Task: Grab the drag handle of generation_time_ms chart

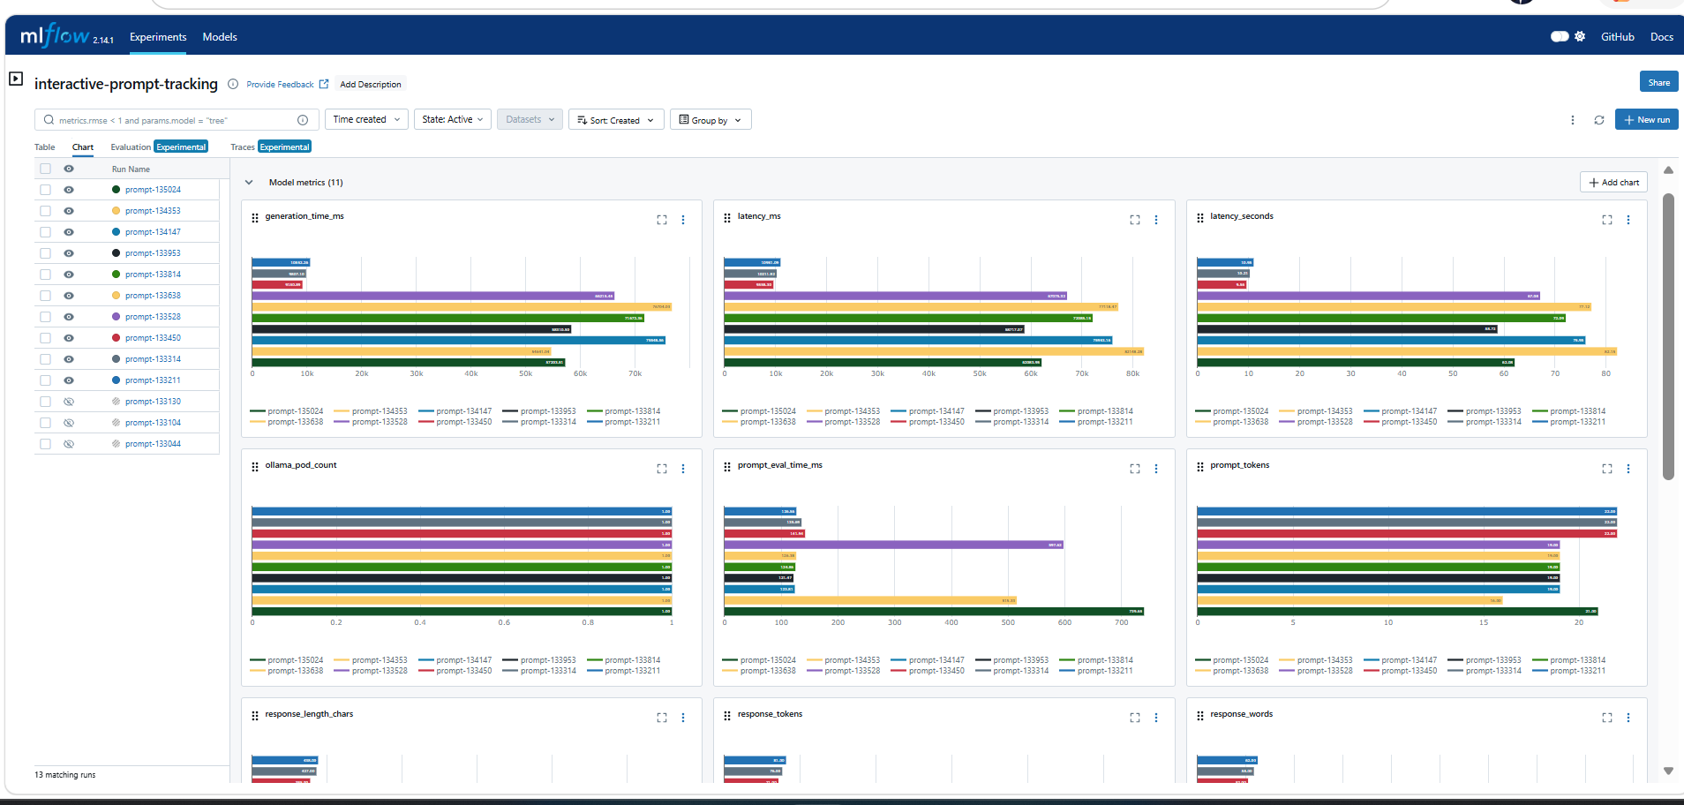Action: click(255, 217)
